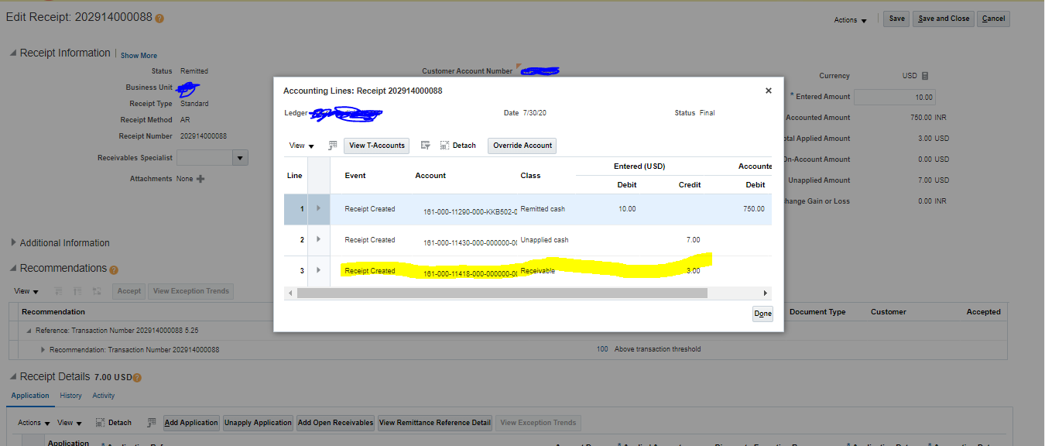The height and width of the screenshot is (446, 1045).
Task: Click the Class column header
Action: (530, 176)
